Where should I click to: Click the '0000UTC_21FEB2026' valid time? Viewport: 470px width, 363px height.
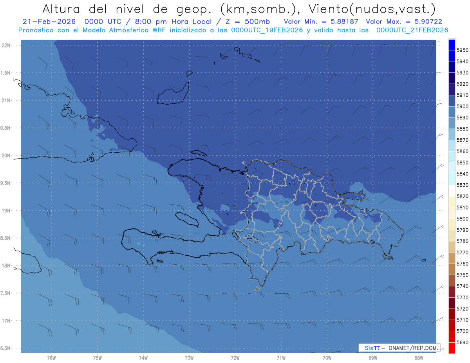point(412,30)
